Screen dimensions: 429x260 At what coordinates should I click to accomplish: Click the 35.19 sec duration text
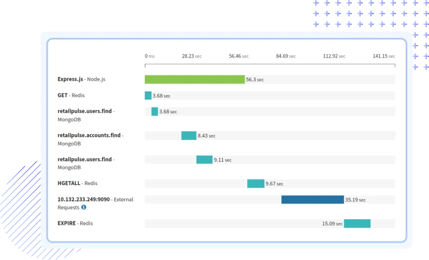[355, 200]
